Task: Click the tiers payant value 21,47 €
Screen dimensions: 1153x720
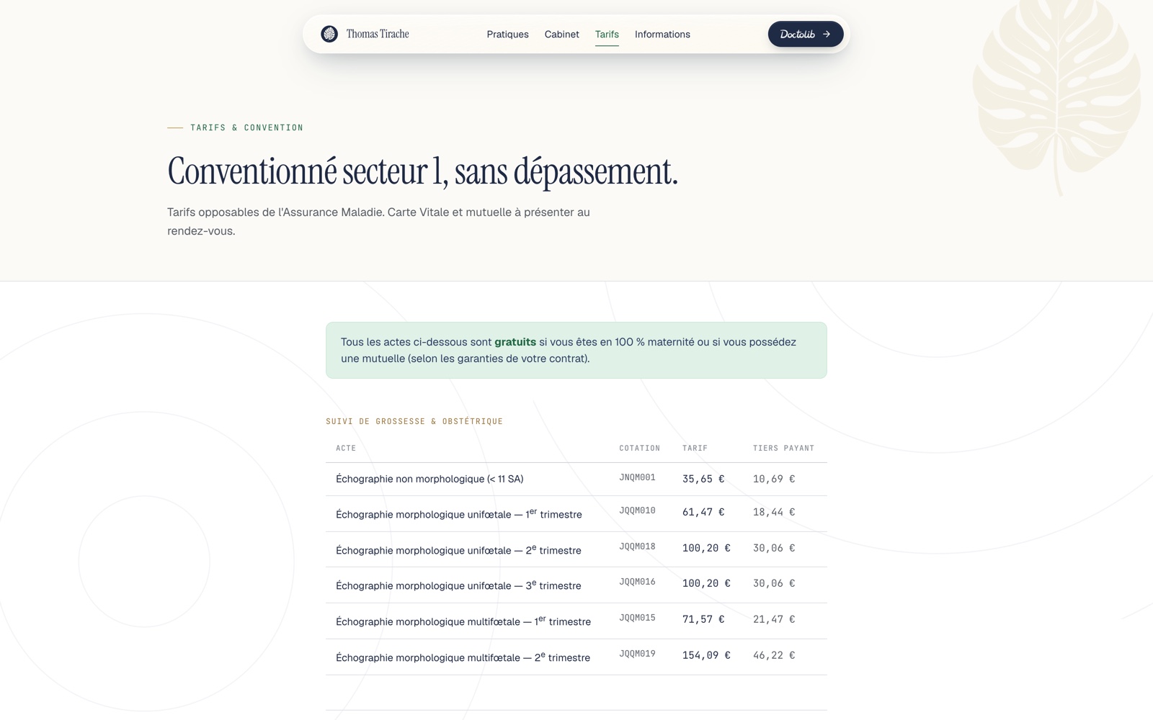Action: pos(774,619)
